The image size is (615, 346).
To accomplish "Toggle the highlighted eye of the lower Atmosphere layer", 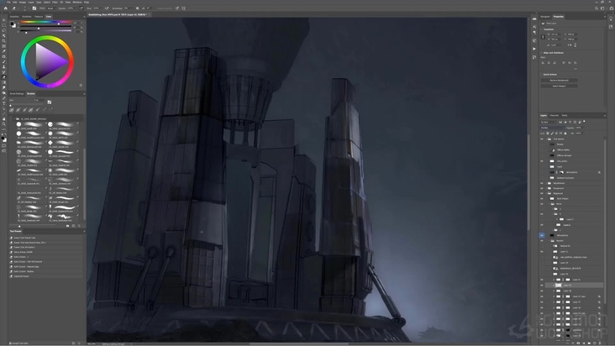I will coord(542,235).
